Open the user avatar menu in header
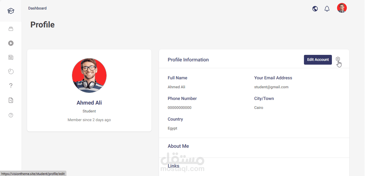365x176 pixels. [342, 8]
